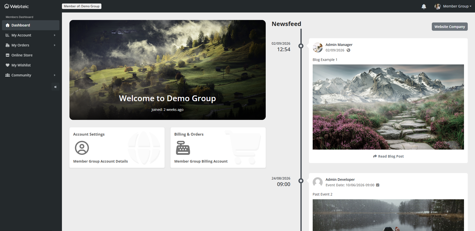Click the Online Store icon

[7, 55]
